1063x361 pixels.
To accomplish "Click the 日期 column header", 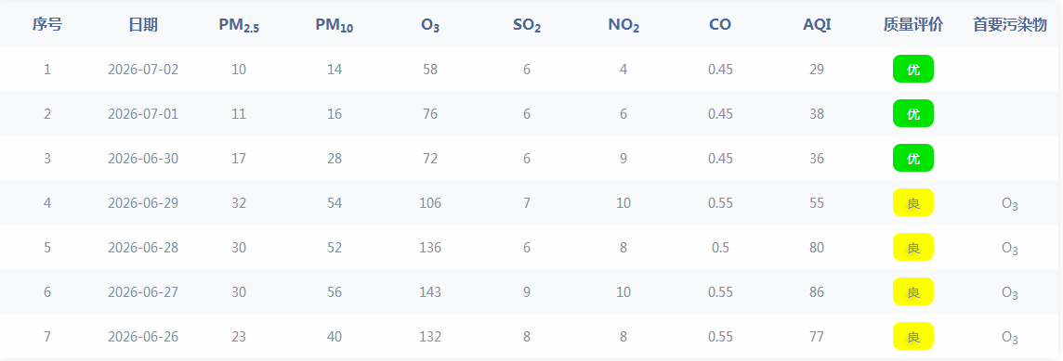I will [x=143, y=25].
